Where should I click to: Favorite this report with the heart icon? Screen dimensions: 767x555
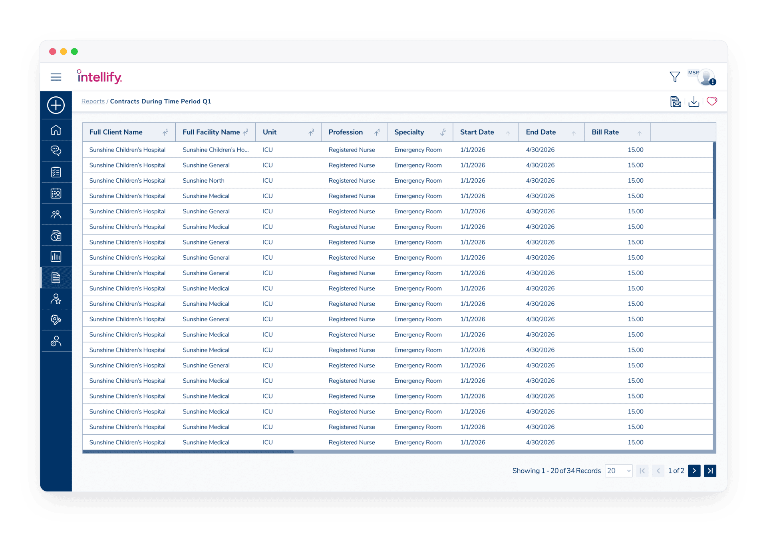point(711,101)
